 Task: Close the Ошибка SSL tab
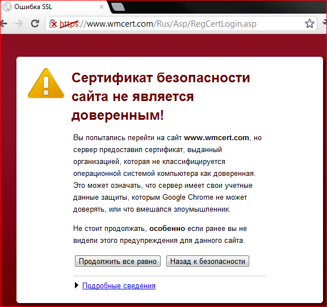(102, 7)
